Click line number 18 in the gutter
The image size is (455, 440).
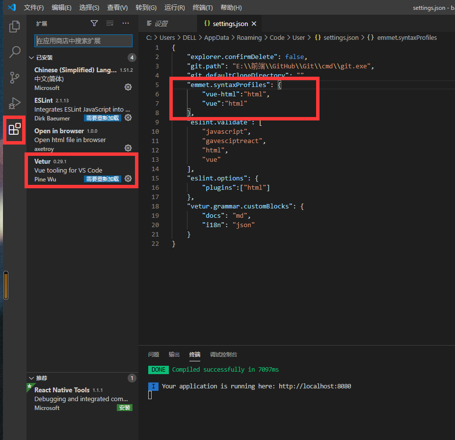(155, 206)
